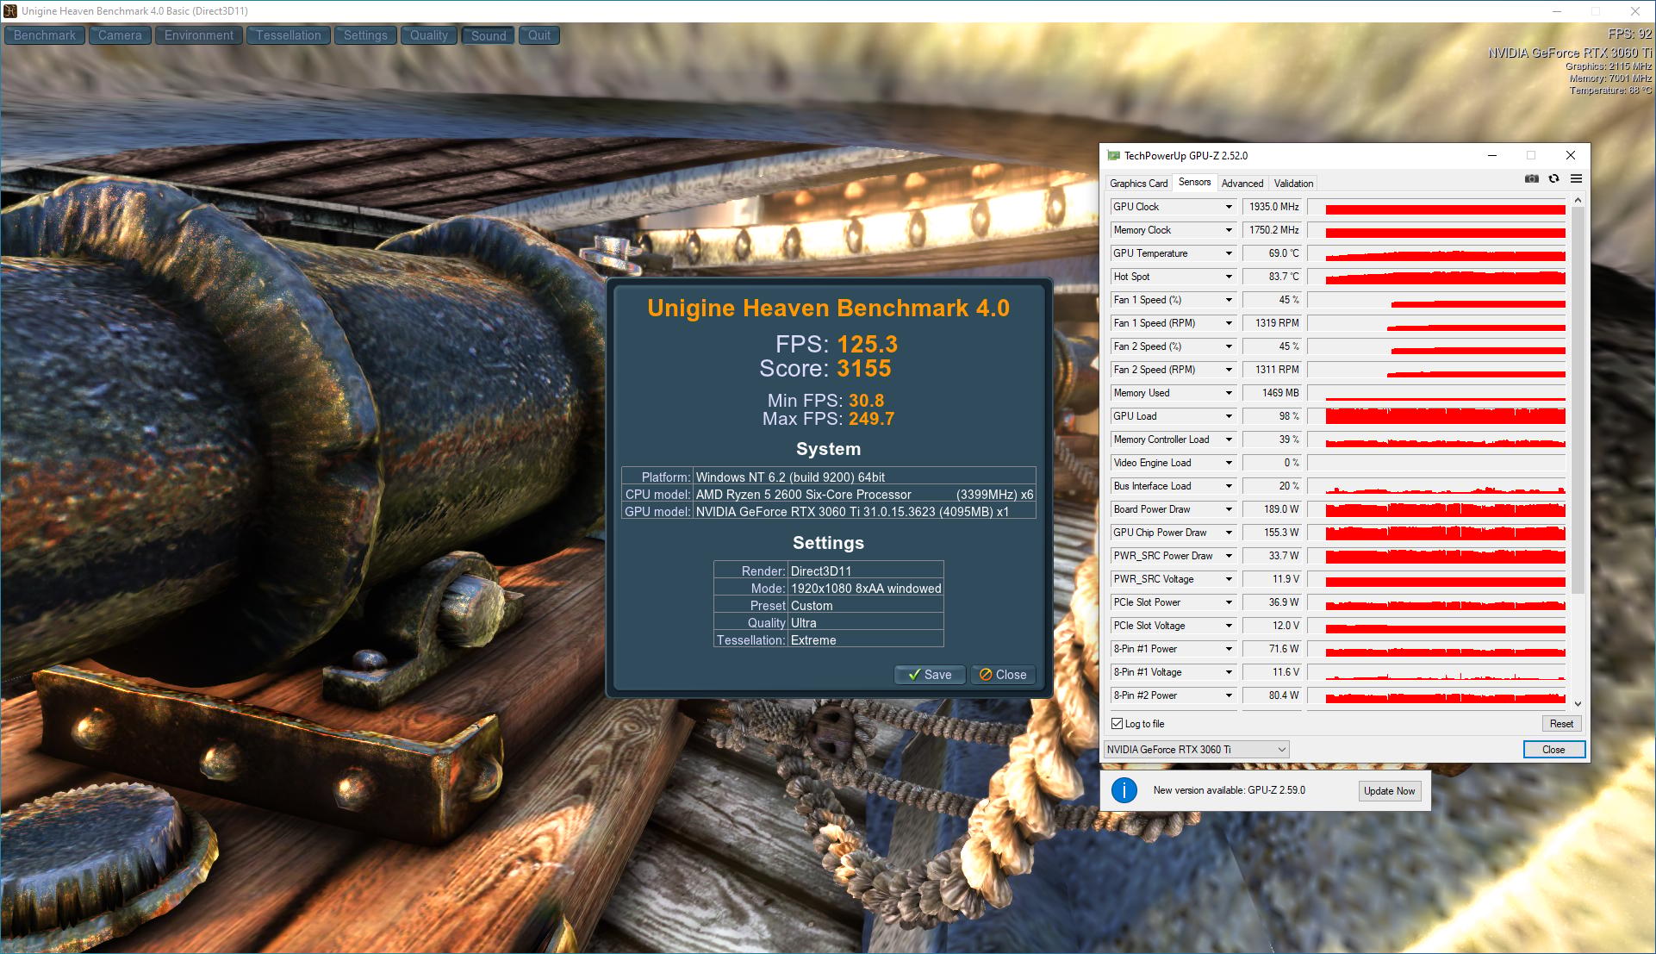This screenshot has width=1656, height=954.
Task: Open the Fan 1 Speed (RPM) dropdown
Action: tap(1229, 323)
